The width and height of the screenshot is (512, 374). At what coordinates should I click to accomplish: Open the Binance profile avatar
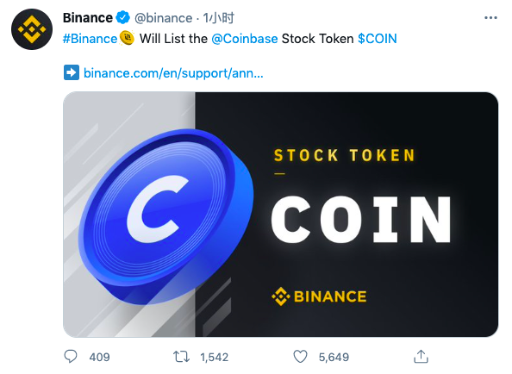pyautogui.click(x=32, y=29)
